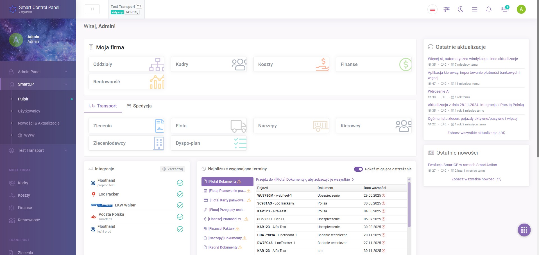
Task: Click the Polish flag language icon
Action: [x=432, y=10]
